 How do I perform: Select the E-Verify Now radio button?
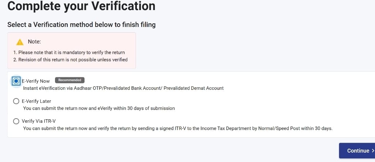click(x=16, y=81)
